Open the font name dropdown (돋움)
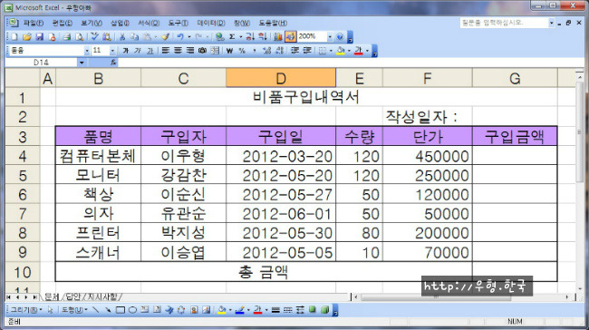The image size is (589, 330). point(87,51)
